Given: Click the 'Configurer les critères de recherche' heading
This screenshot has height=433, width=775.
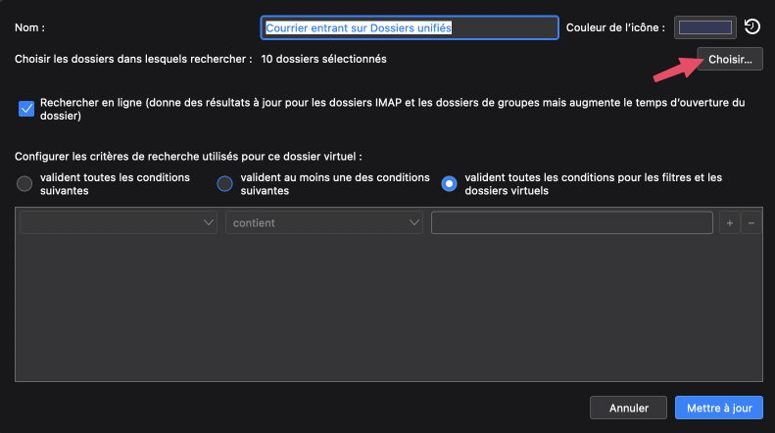Looking at the screenshot, I should pyautogui.click(x=188, y=157).
